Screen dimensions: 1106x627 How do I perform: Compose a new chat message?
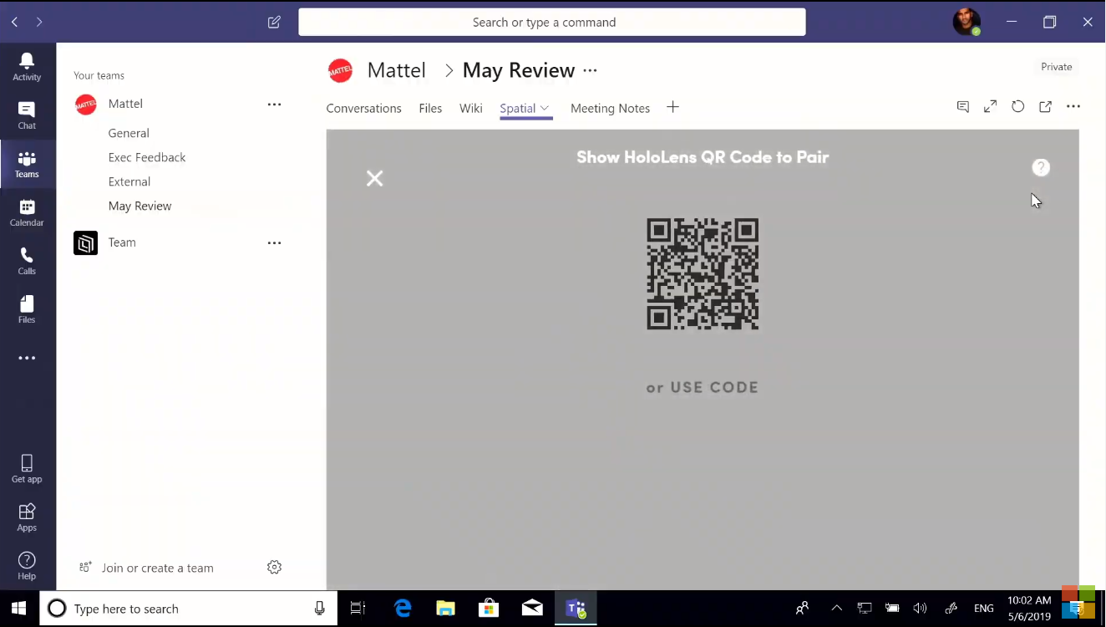274,23
